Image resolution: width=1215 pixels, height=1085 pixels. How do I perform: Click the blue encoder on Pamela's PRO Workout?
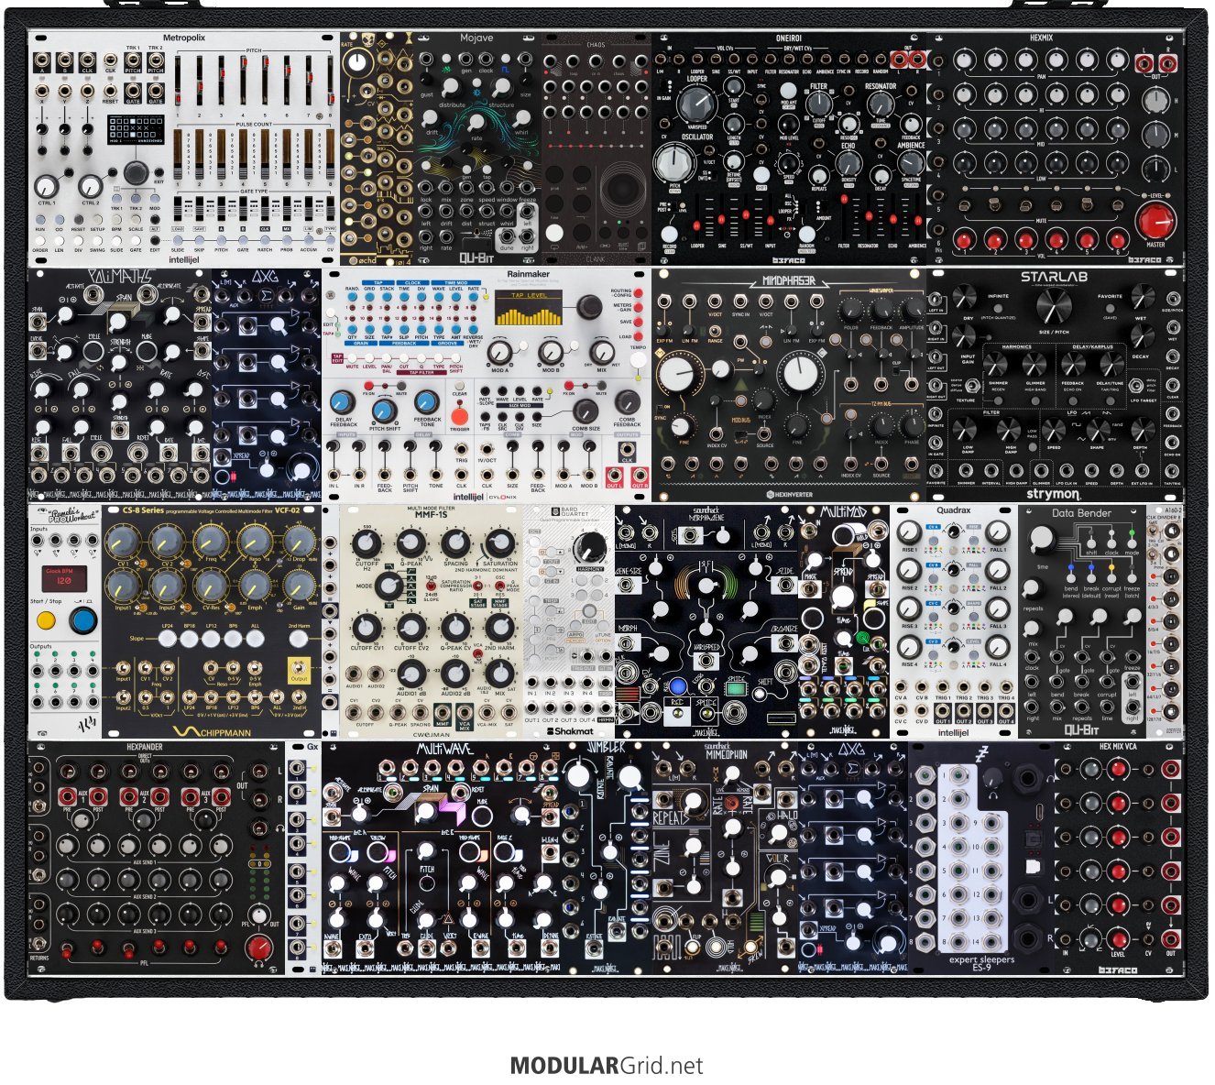83,620
